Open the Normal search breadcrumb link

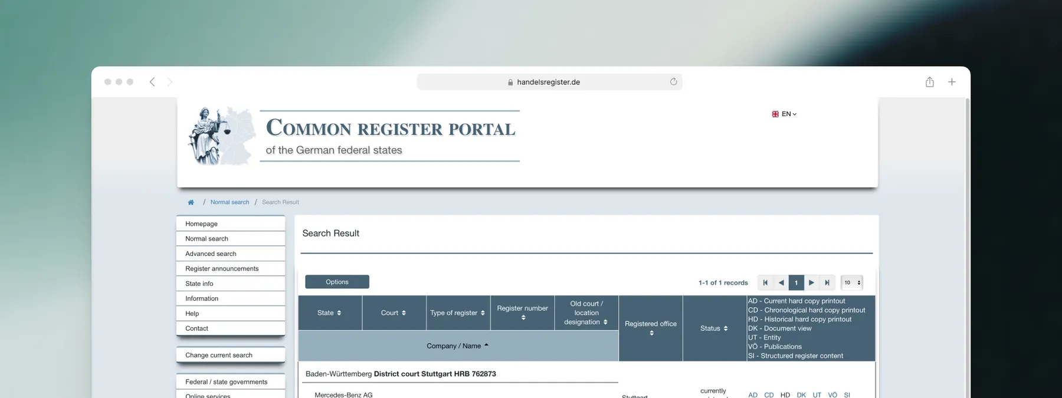click(x=230, y=202)
